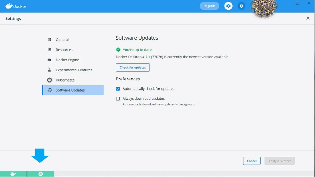Click Check for updates button
The width and height of the screenshot is (315, 177).
(133, 67)
